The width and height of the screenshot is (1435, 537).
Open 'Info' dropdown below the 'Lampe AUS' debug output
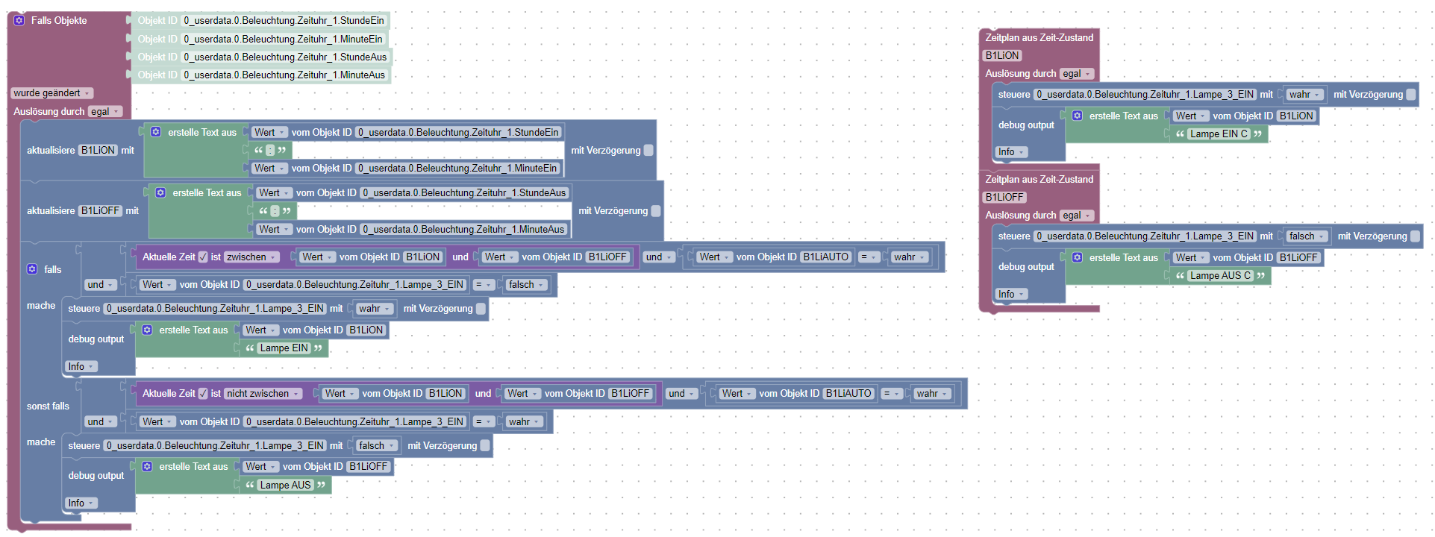coord(81,503)
